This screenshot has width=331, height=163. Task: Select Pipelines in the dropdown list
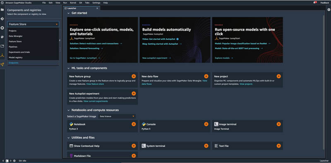click(x=33, y=47)
